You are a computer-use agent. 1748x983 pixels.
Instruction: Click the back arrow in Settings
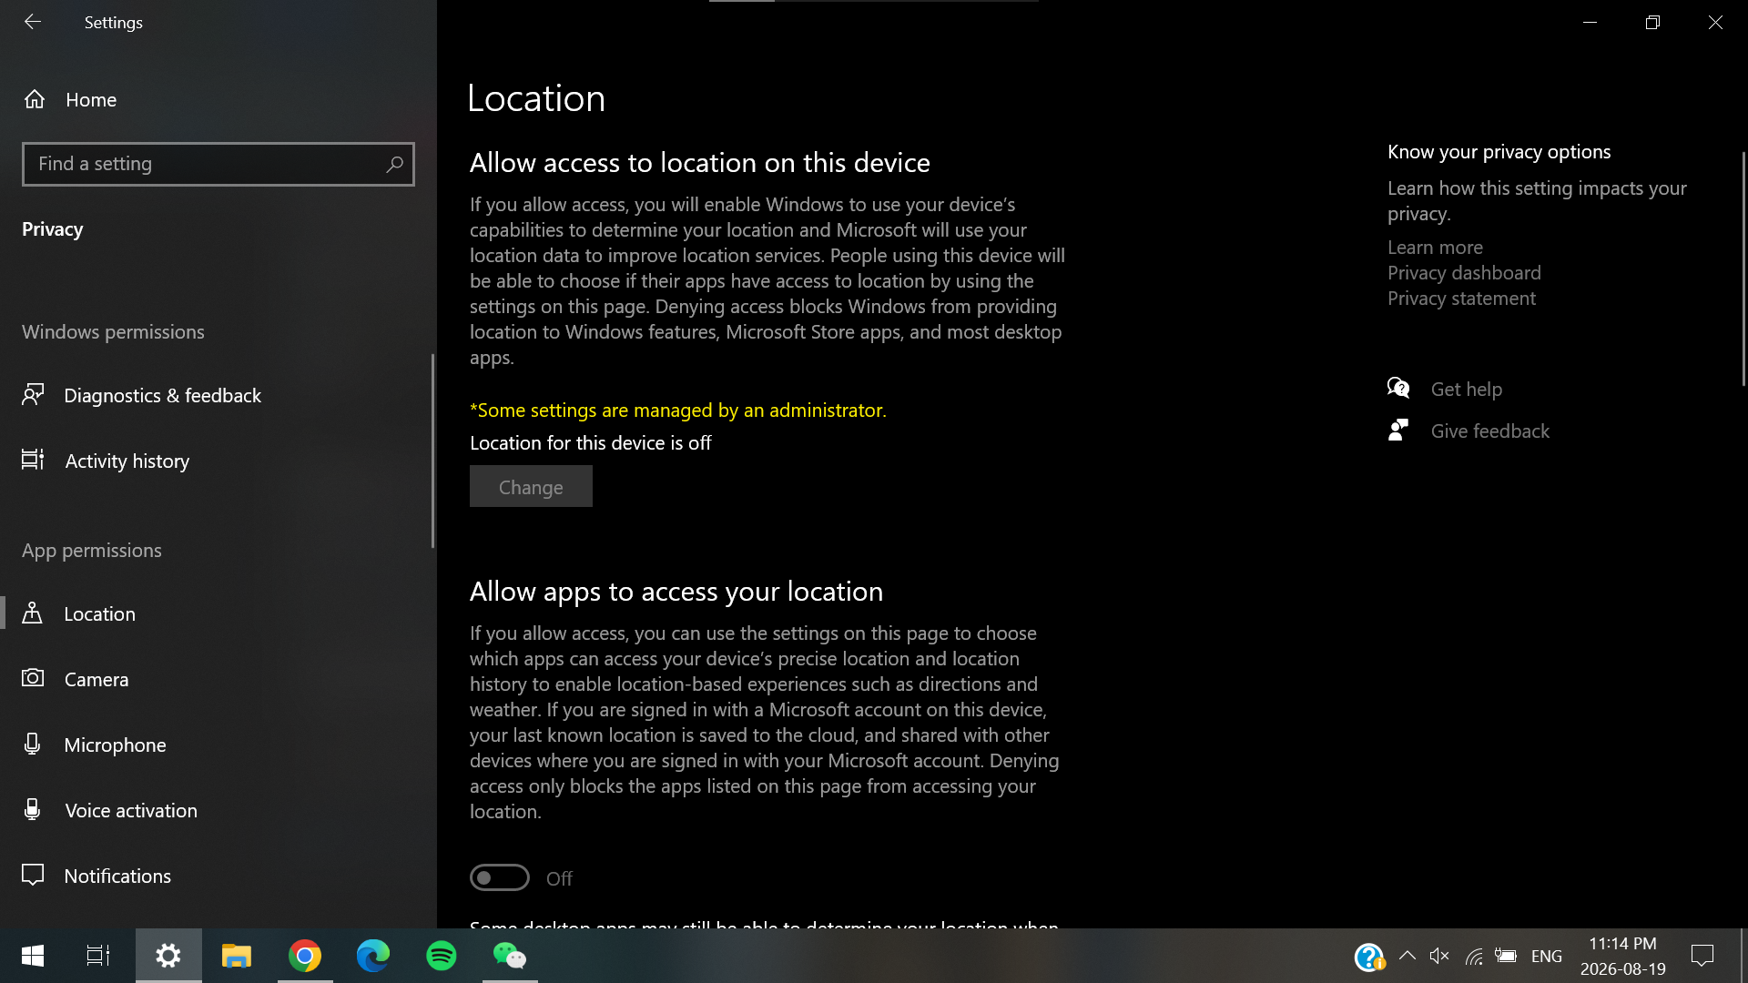[33, 22]
